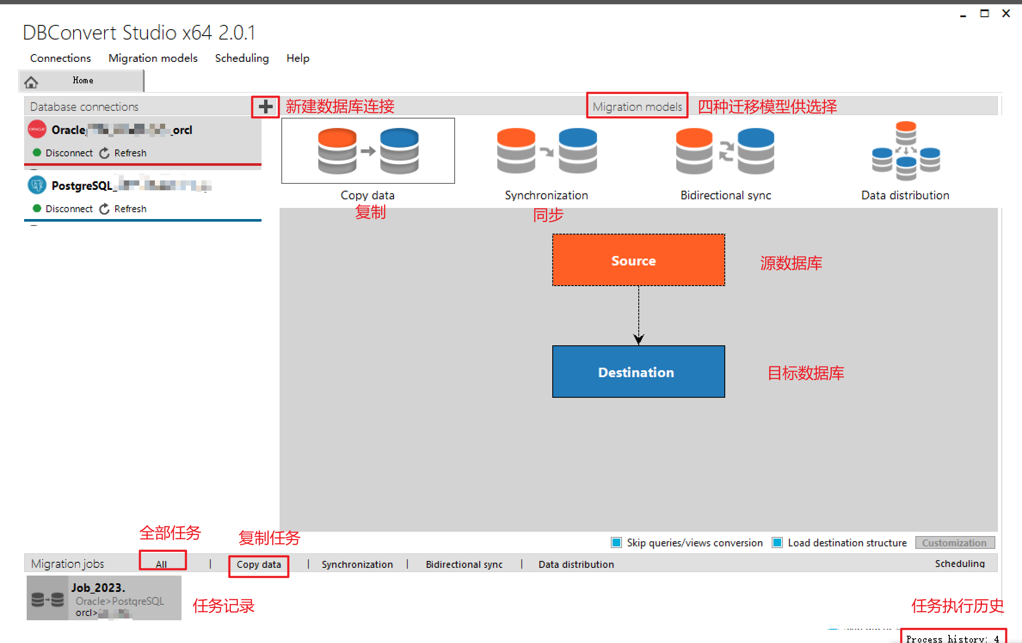Click Oracle>PostgreSQL text in job entry
1022x643 pixels.
click(x=120, y=601)
